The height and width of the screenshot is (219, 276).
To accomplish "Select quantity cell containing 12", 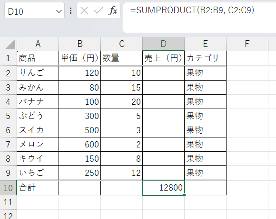I will (x=121, y=173).
